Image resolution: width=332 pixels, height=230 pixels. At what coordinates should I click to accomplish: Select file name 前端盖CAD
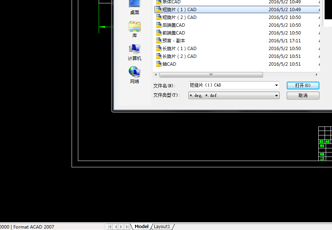174,33
